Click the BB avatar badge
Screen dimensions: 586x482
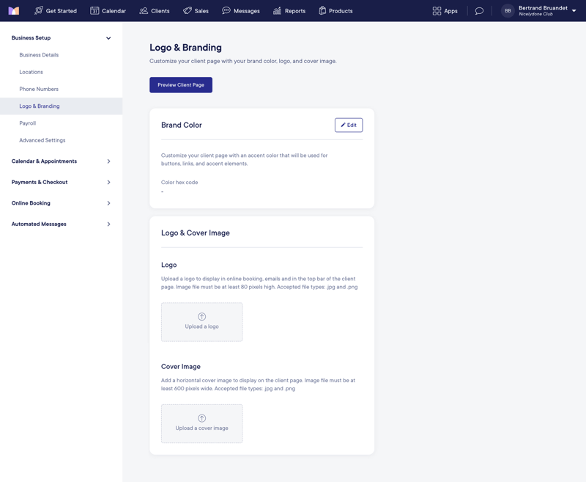(x=506, y=10)
